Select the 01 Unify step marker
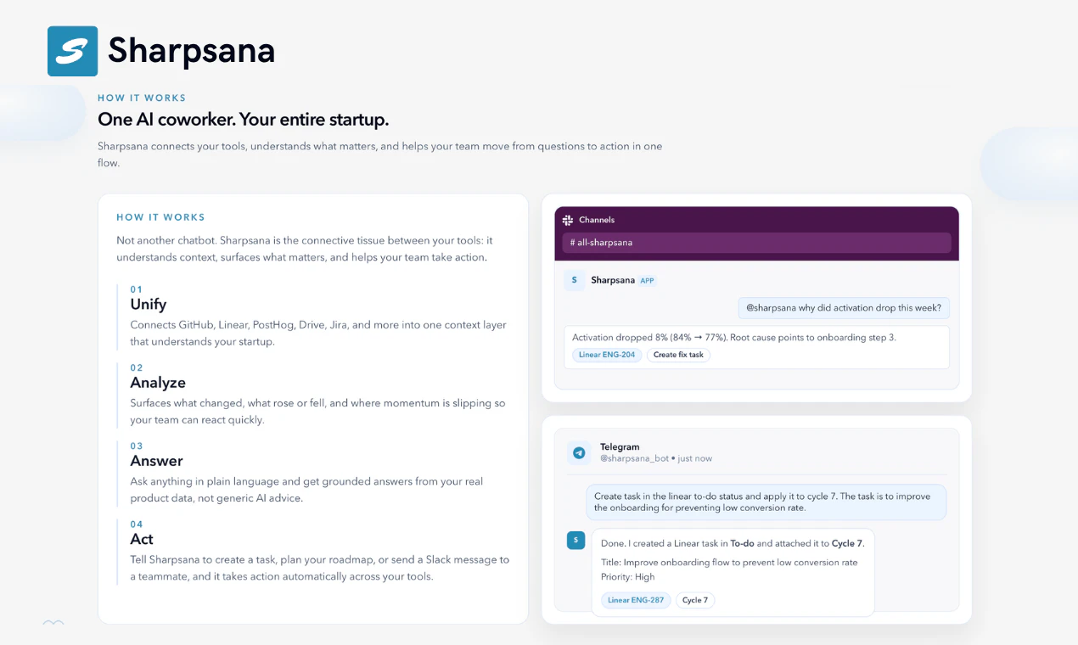 (137, 289)
